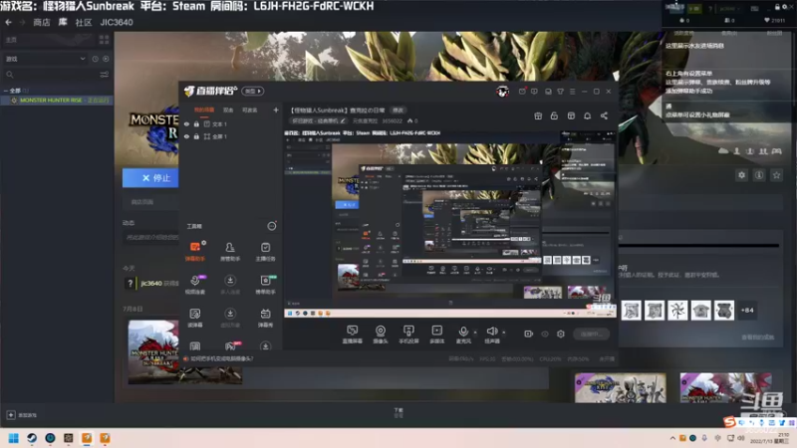797x448 pixels.
Task: Open the microphone dropdown arrow
Action: 475,333
